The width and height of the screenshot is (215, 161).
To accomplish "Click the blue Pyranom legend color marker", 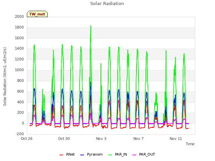I will [82, 155].
